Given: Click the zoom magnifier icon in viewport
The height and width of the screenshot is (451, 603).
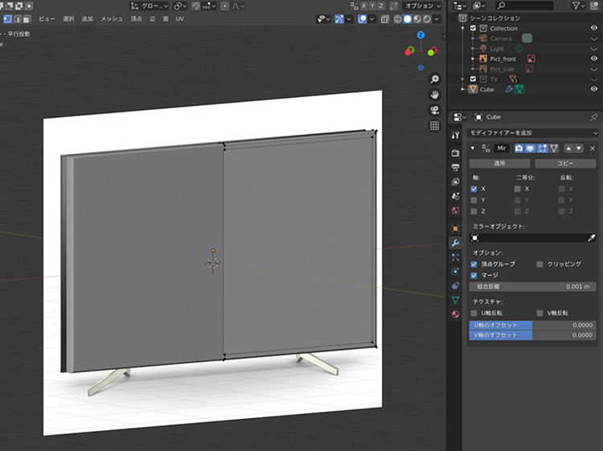Looking at the screenshot, I should pos(435,79).
